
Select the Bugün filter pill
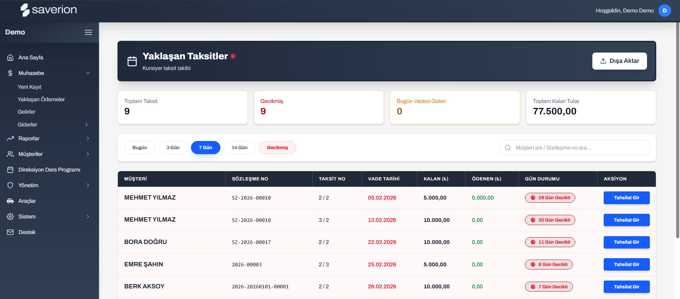click(139, 148)
